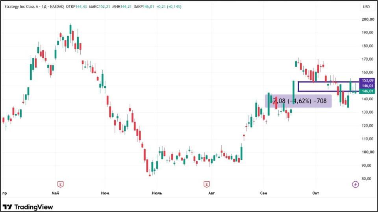The height and width of the screenshot is (212, 378).
Task: Click the 'Сен' date label on time axis
Action: point(263,193)
